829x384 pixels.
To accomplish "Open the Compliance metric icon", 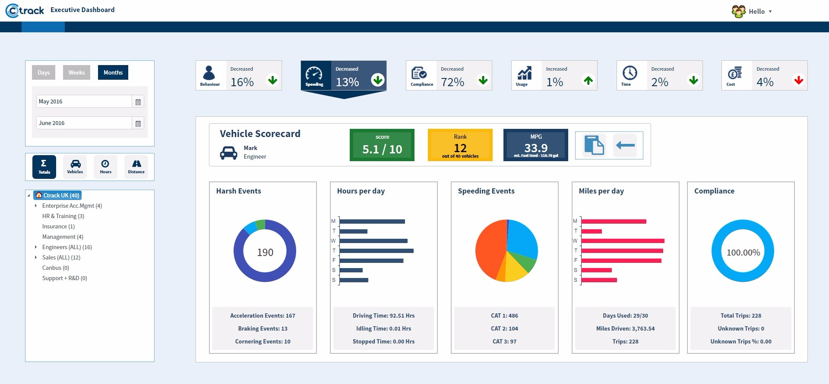I will (x=419, y=73).
